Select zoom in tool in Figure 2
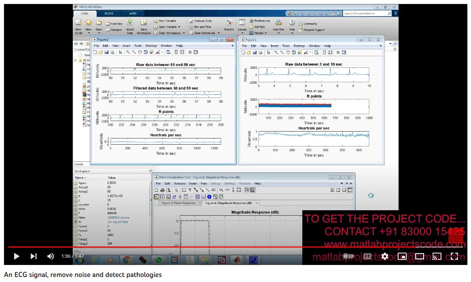The width and height of the screenshot is (471, 282). pos(128,52)
